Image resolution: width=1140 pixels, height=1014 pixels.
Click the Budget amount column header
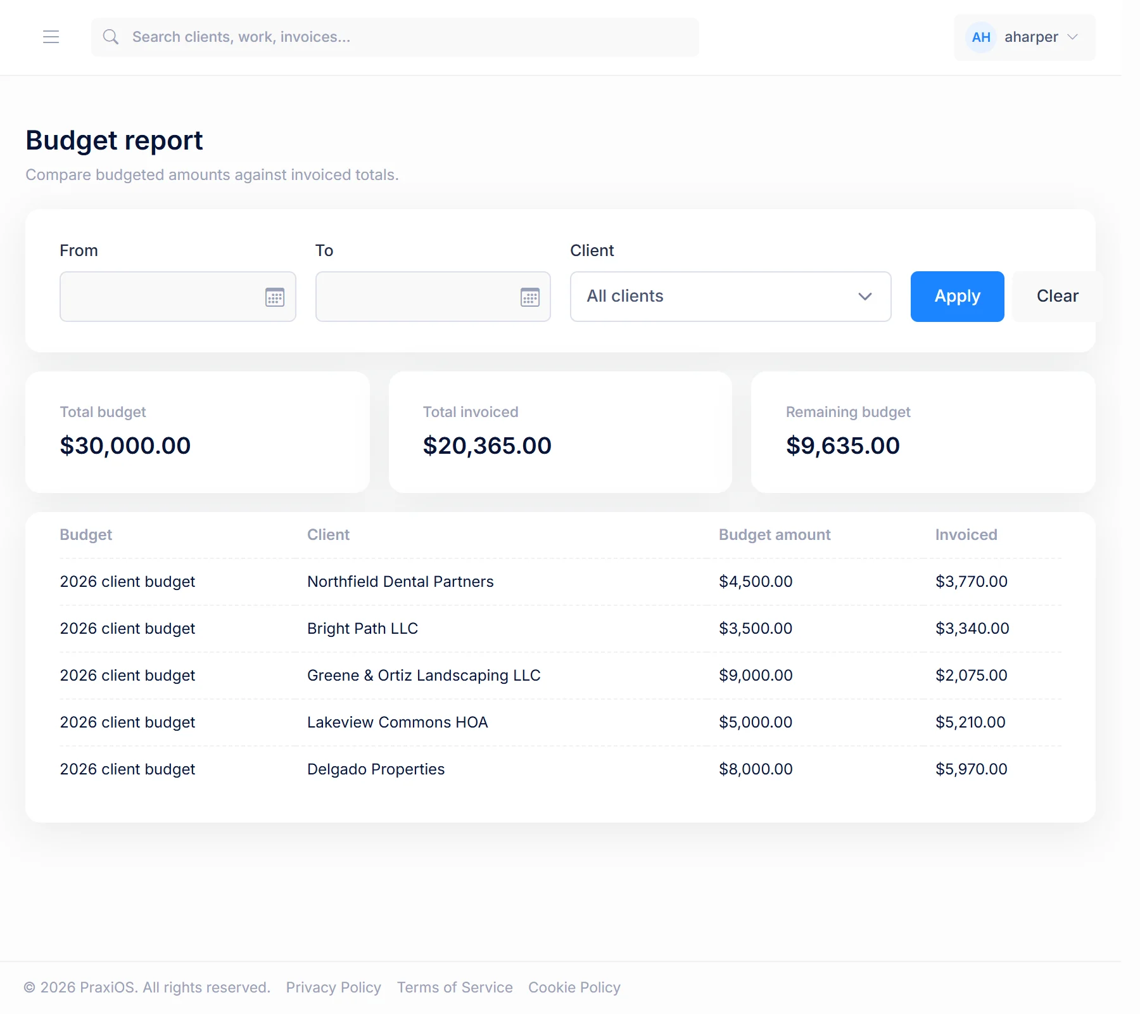[x=775, y=535]
